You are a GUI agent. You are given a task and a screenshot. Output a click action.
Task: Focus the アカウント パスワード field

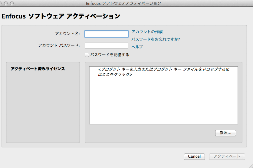(107, 45)
